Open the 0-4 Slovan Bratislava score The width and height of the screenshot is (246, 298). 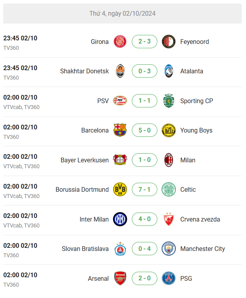(144, 249)
